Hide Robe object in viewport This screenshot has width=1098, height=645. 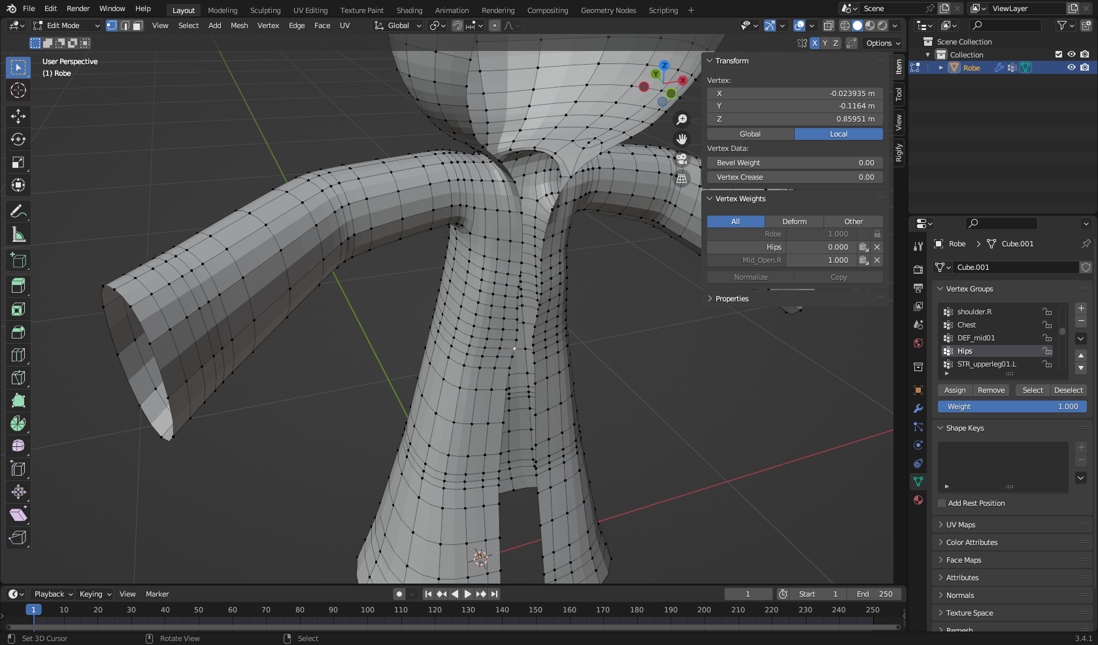pos(1071,67)
